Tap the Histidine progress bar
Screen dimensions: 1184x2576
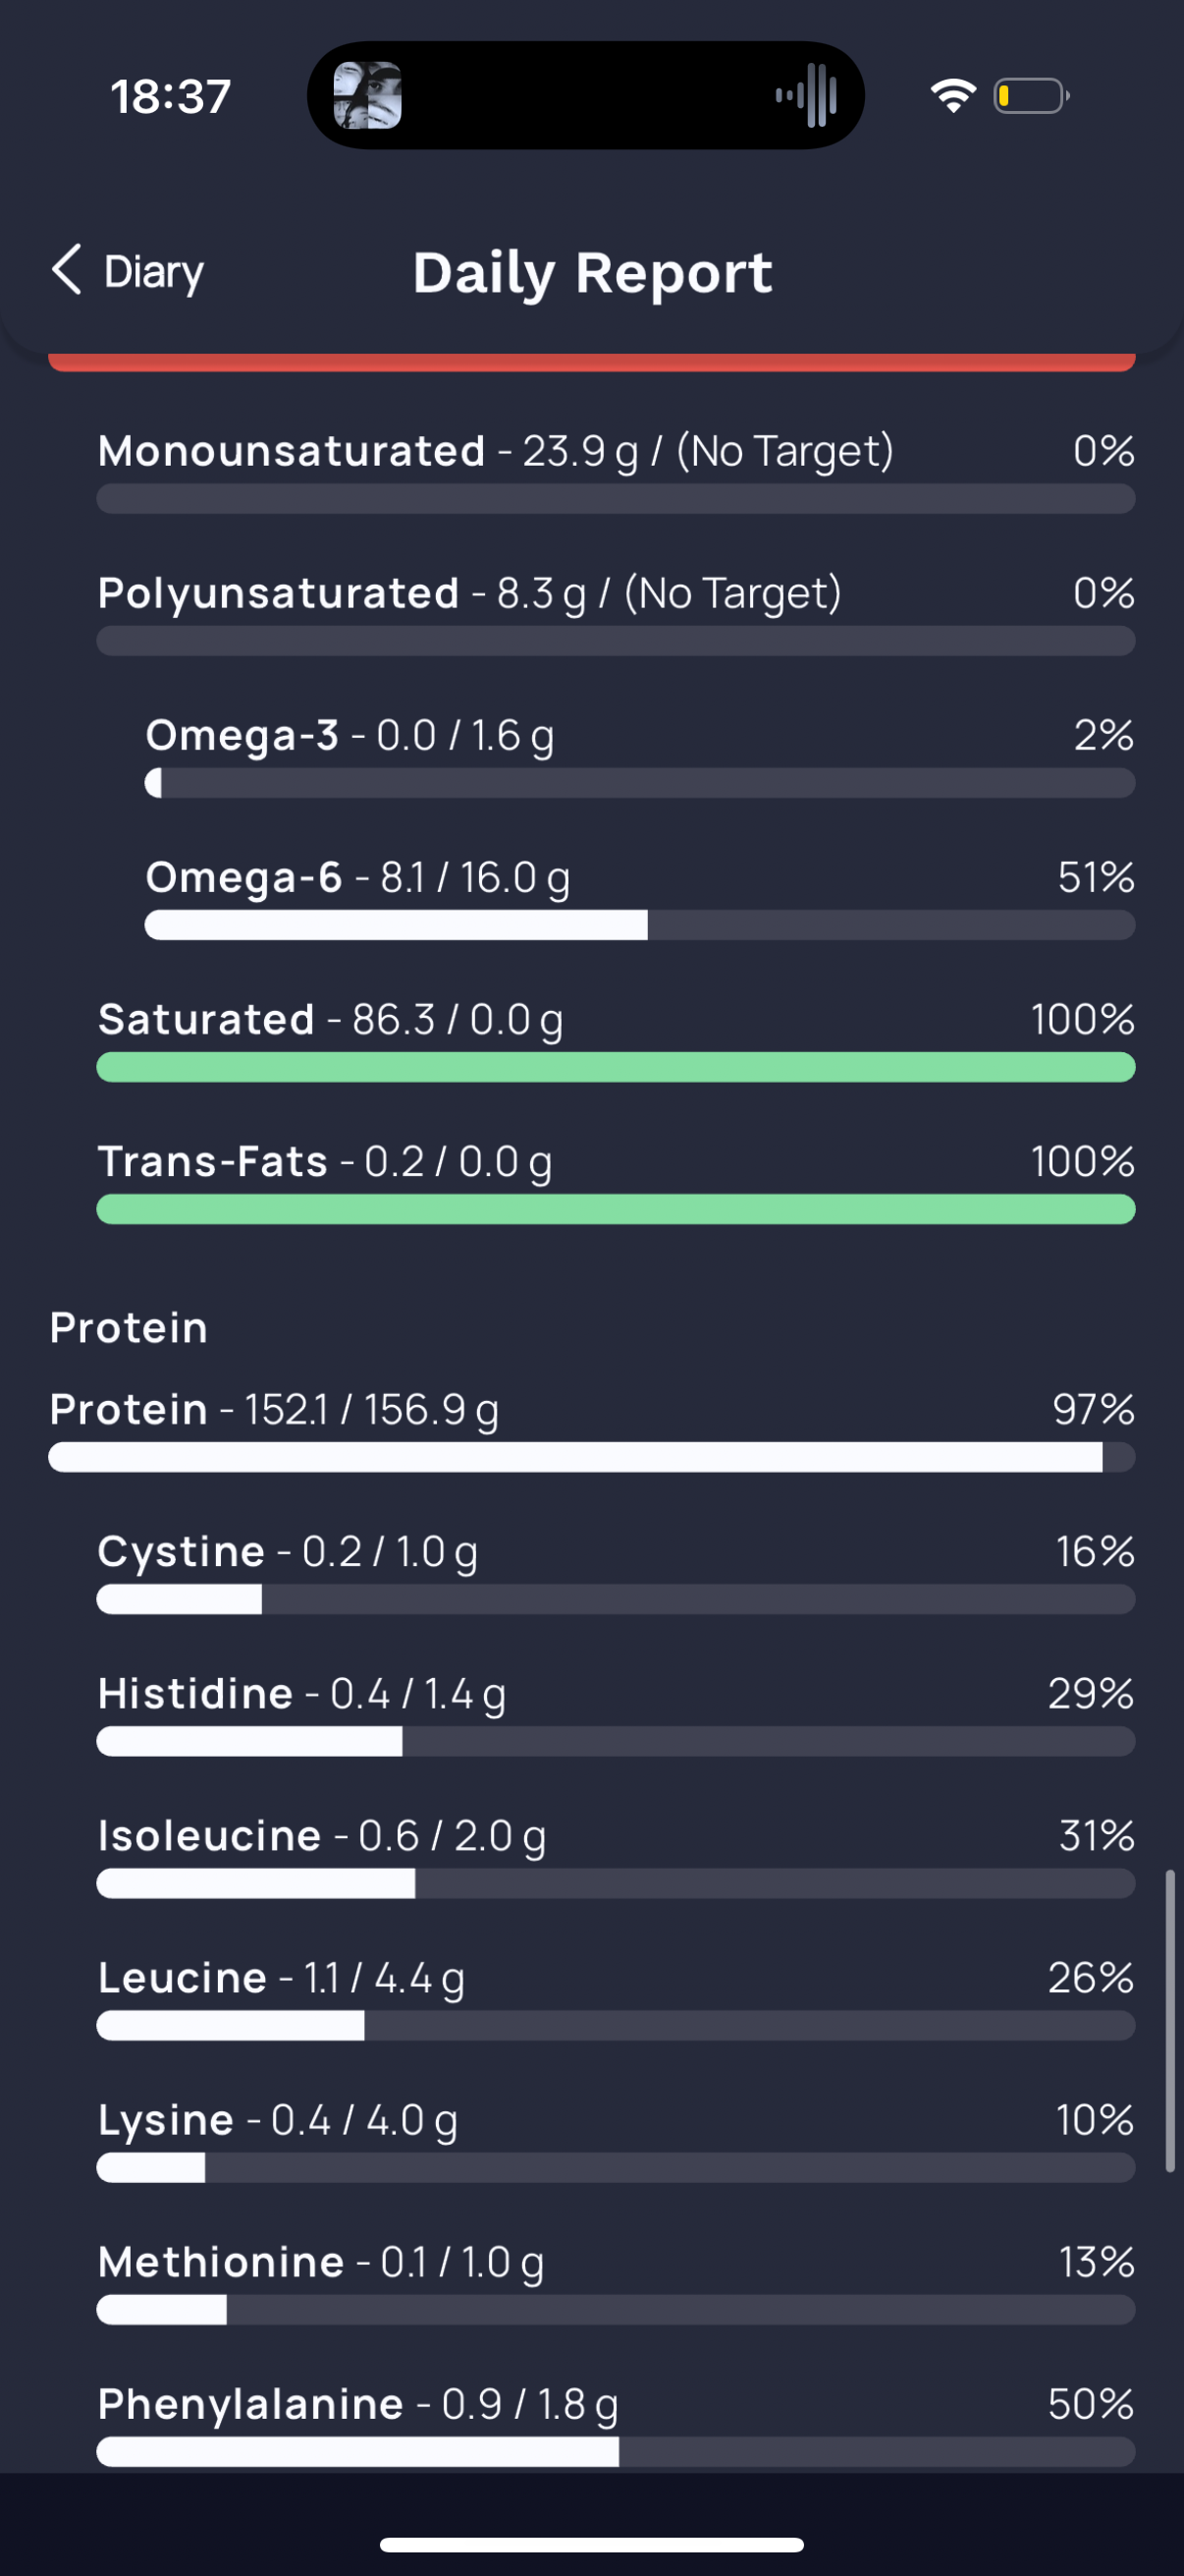coord(616,1741)
